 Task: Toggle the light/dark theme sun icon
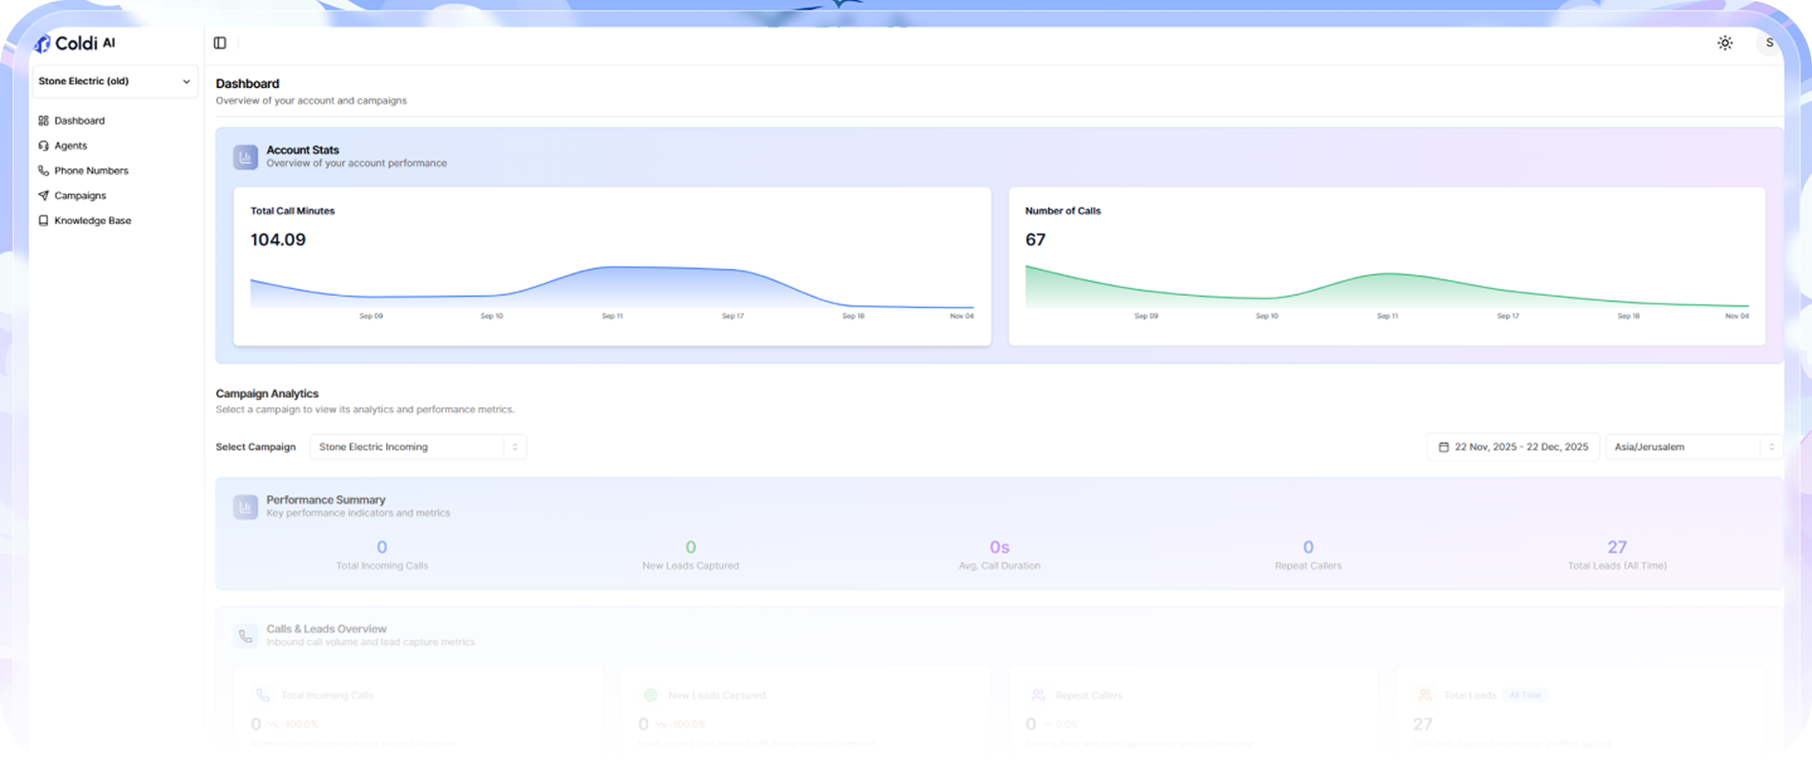(x=1725, y=43)
